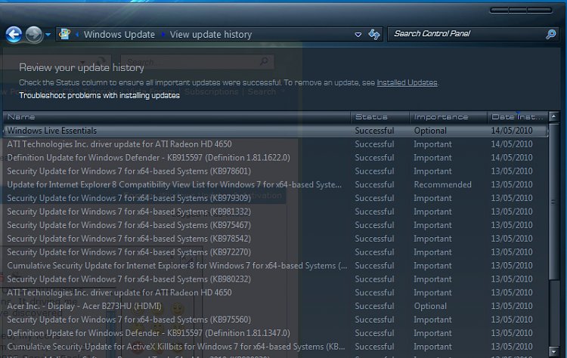Open Troubleshoot problems with installing updates
The image size is (567, 358).
pyautogui.click(x=99, y=95)
